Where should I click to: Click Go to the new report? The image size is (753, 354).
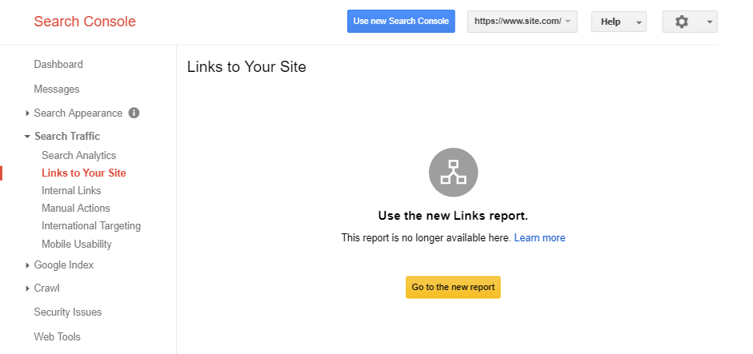coord(453,288)
